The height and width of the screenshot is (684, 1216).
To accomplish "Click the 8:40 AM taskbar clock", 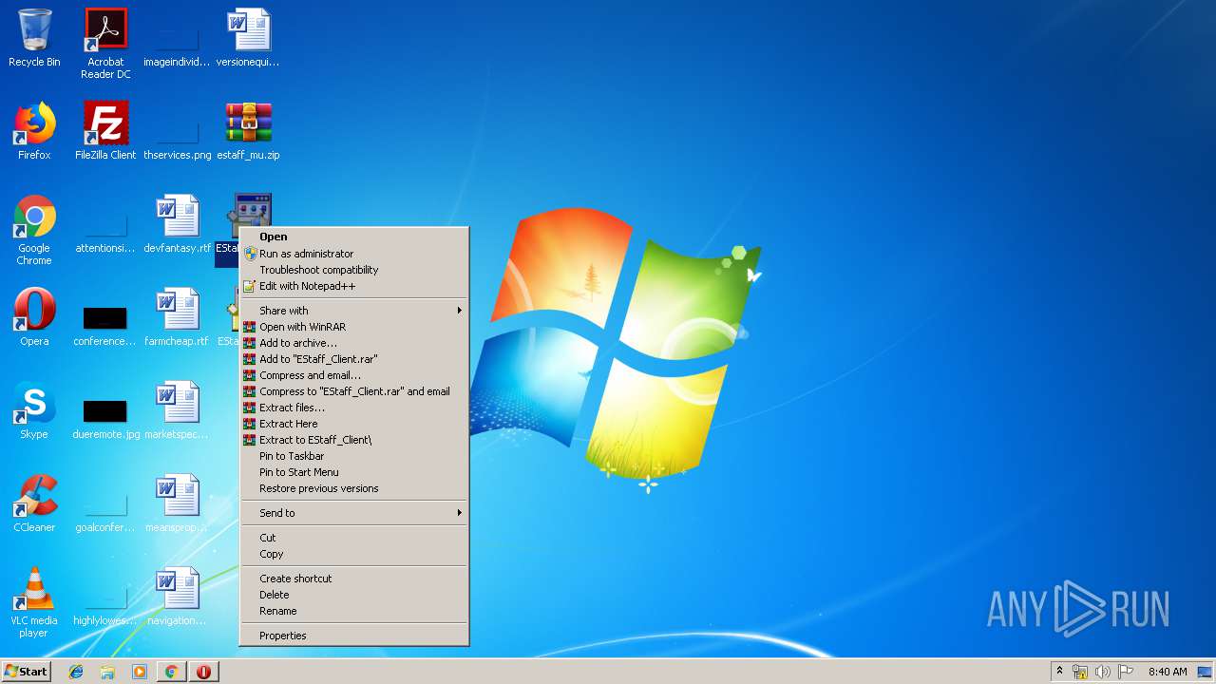I will (x=1167, y=672).
